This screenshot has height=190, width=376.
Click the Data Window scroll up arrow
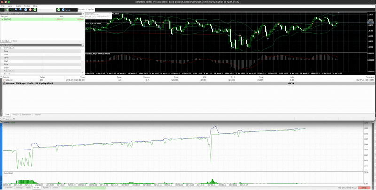[x=83, y=48]
